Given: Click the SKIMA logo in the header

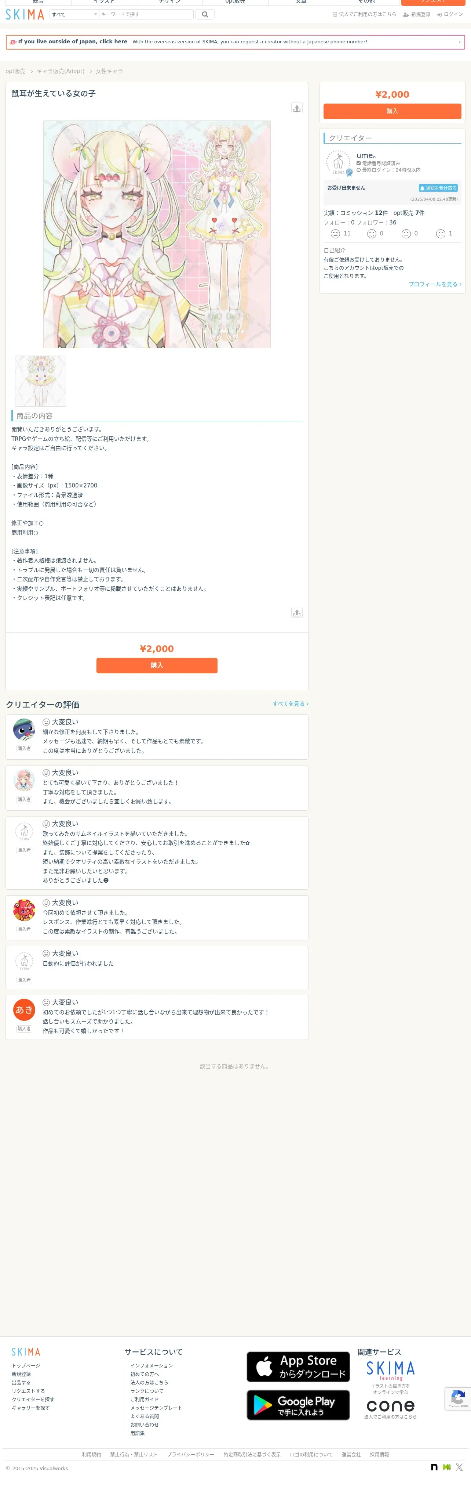Looking at the screenshot, I should point(24,14).
